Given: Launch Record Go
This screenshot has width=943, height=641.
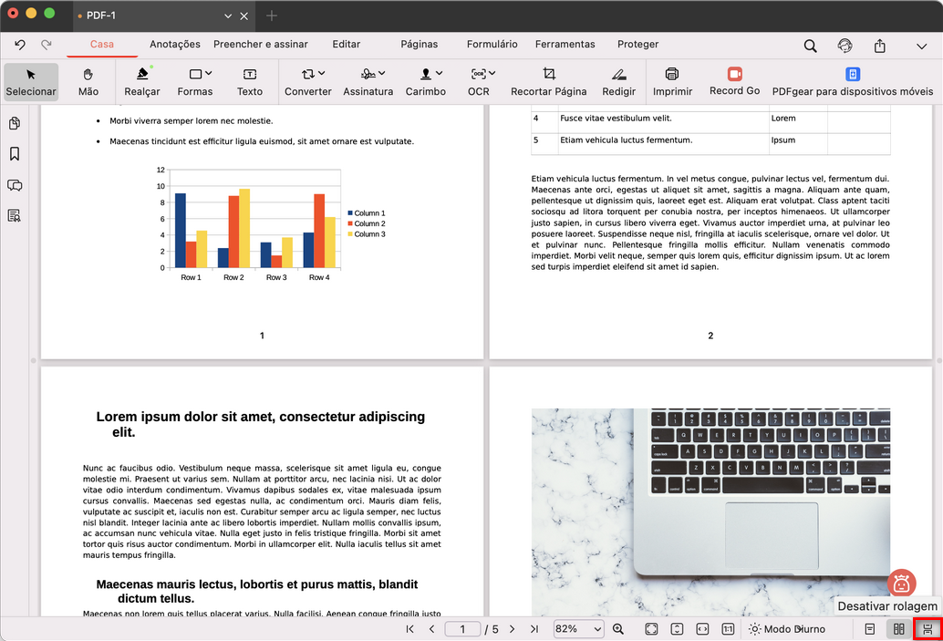Looking at the screenshot, I should coord(734,82).
